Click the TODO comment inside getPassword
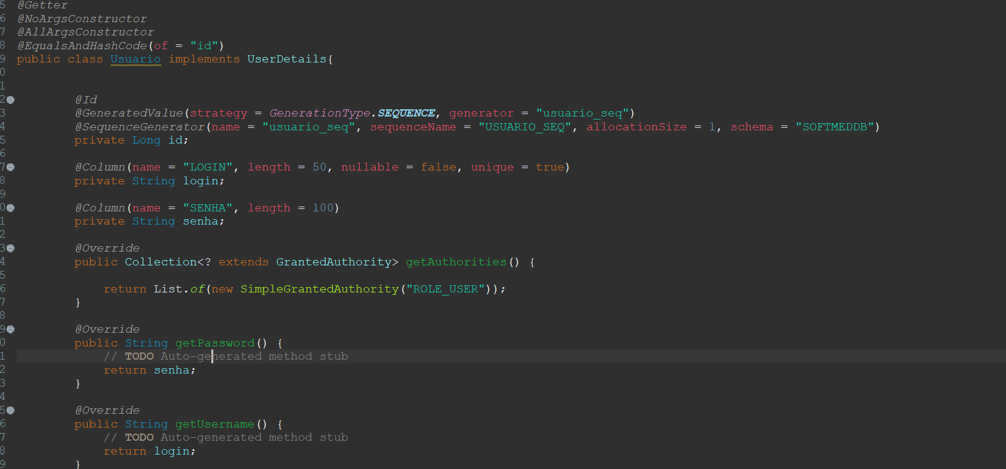 tap(226, 356)
